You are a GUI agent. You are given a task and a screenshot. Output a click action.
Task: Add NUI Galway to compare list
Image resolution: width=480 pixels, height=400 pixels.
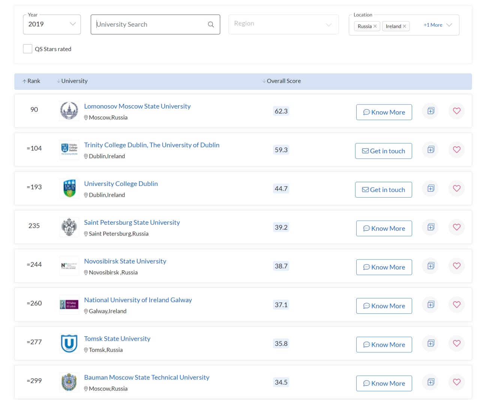[x=430, y=304]
